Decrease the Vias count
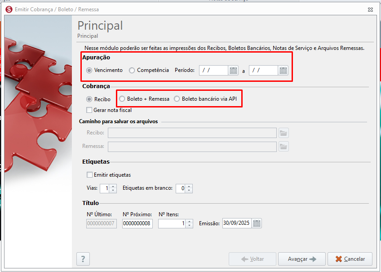Image resolution: width=381 pixels, height=272 pixels. pyautogui.click(x=113, y=191)
